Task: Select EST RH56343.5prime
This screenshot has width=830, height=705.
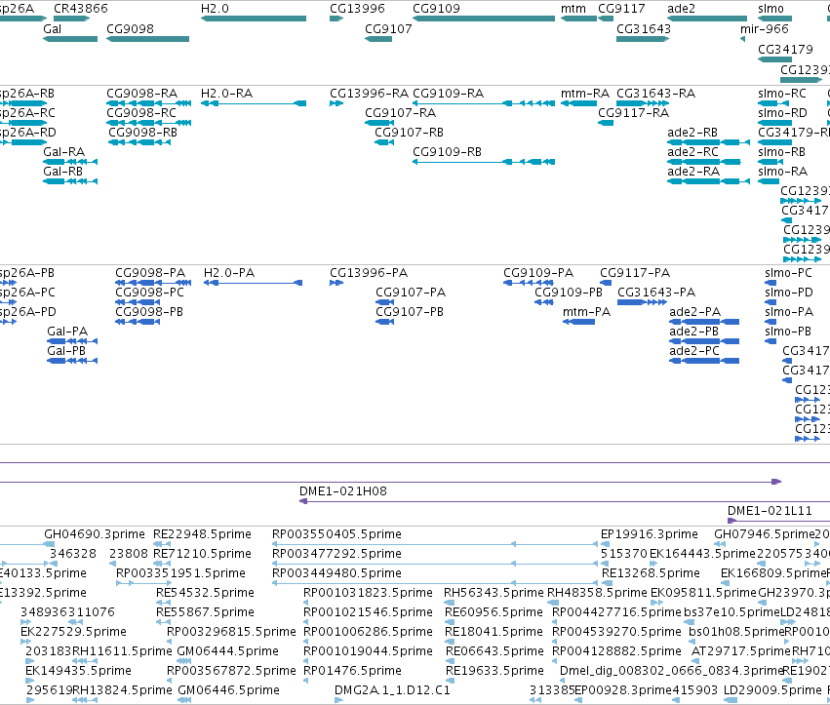Action: tap(449, 603)
